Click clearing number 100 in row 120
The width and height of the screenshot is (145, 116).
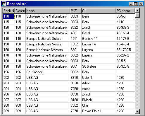(20, 28)
